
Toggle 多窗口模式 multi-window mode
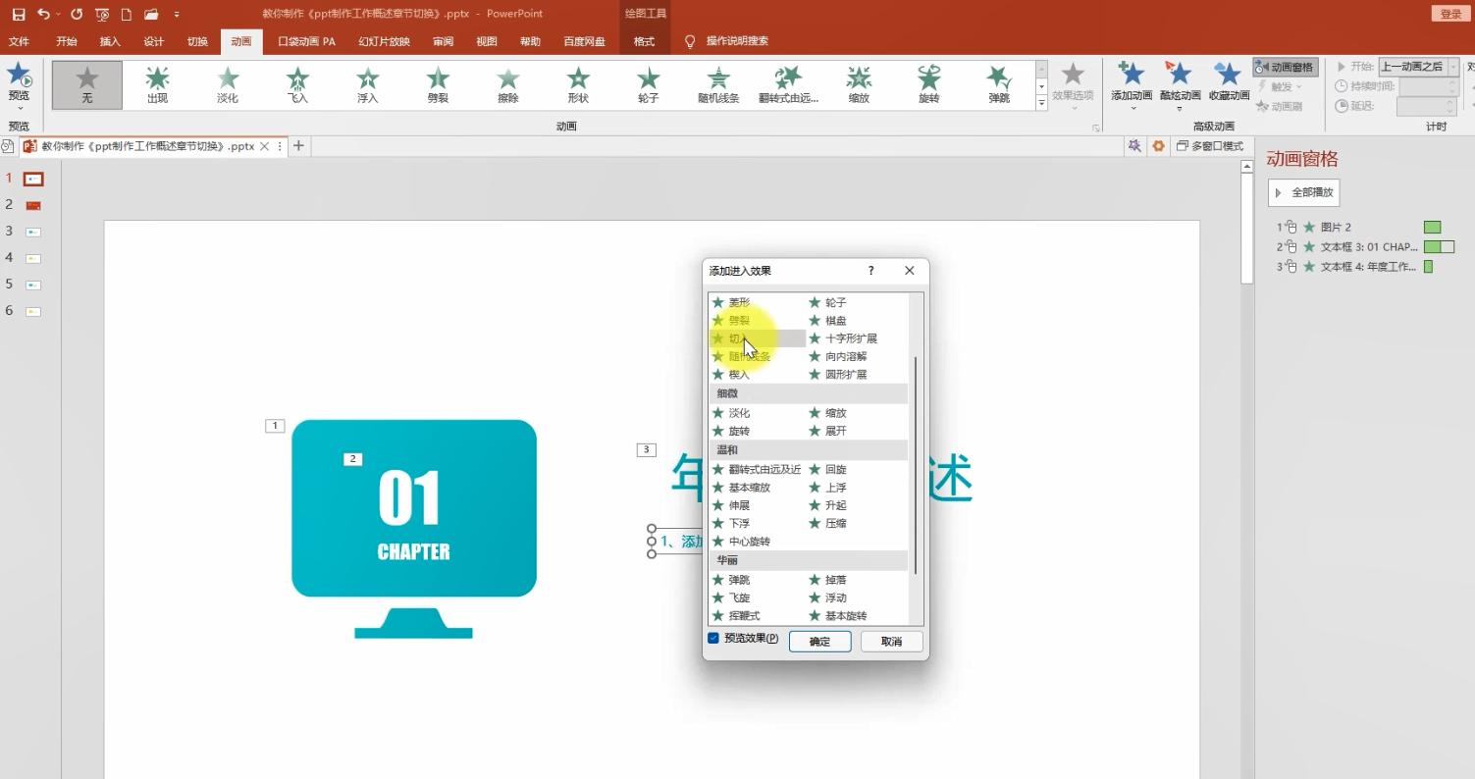1210,146
